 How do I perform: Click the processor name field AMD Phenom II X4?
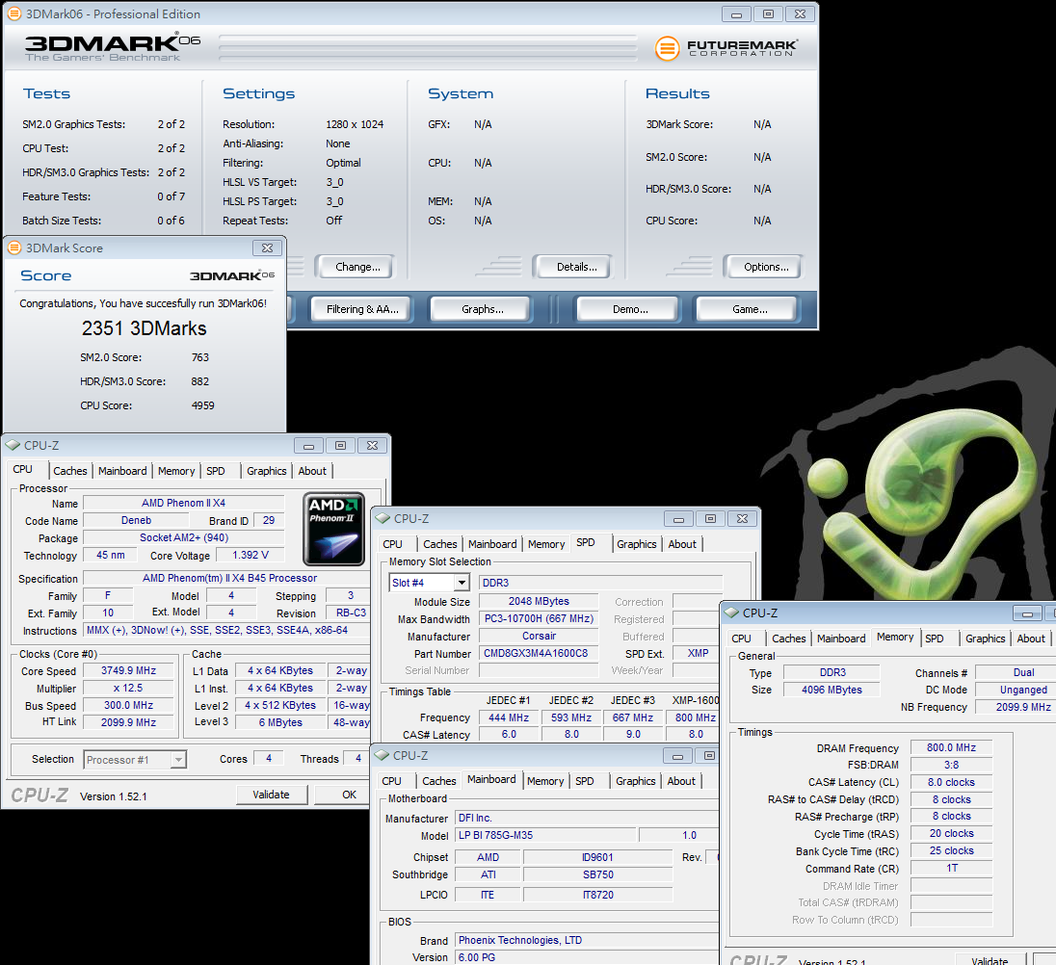[x=184, y=503]
